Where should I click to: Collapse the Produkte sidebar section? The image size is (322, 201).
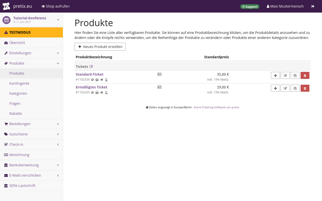pos(58,63)
